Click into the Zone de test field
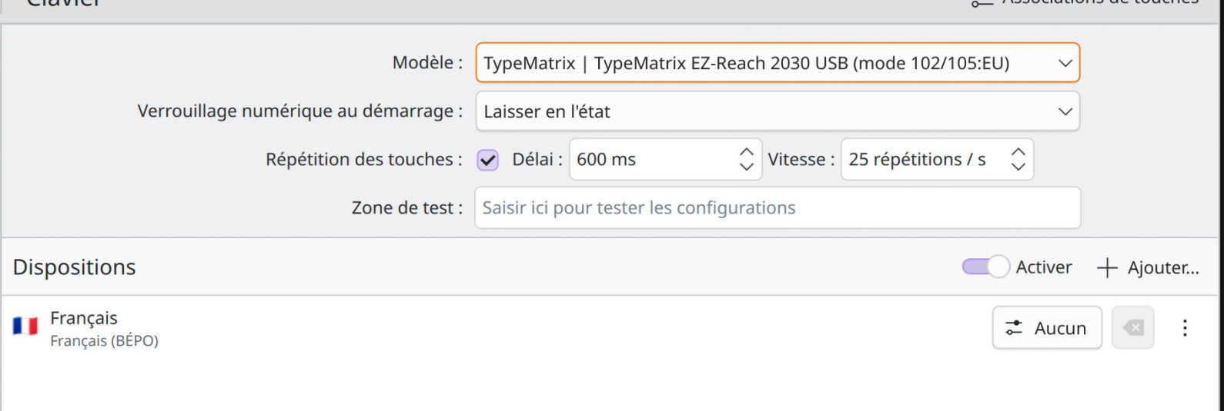The image size is (1224, 411). point(778,207)
